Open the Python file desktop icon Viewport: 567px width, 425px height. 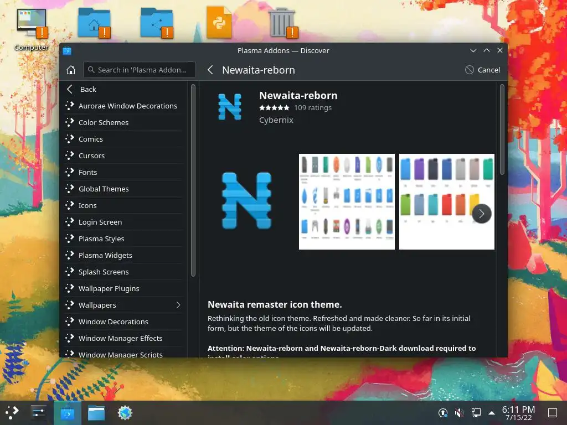click(x=219, y=22)
